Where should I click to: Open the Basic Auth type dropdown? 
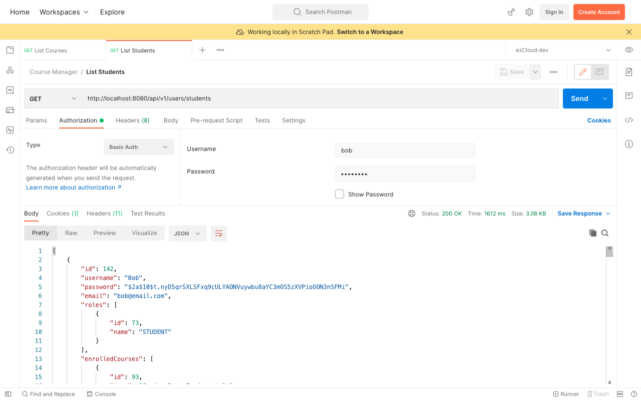tap(139, 147)
